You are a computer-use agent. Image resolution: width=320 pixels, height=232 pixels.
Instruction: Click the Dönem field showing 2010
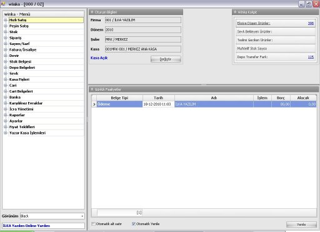coord(143,30)
